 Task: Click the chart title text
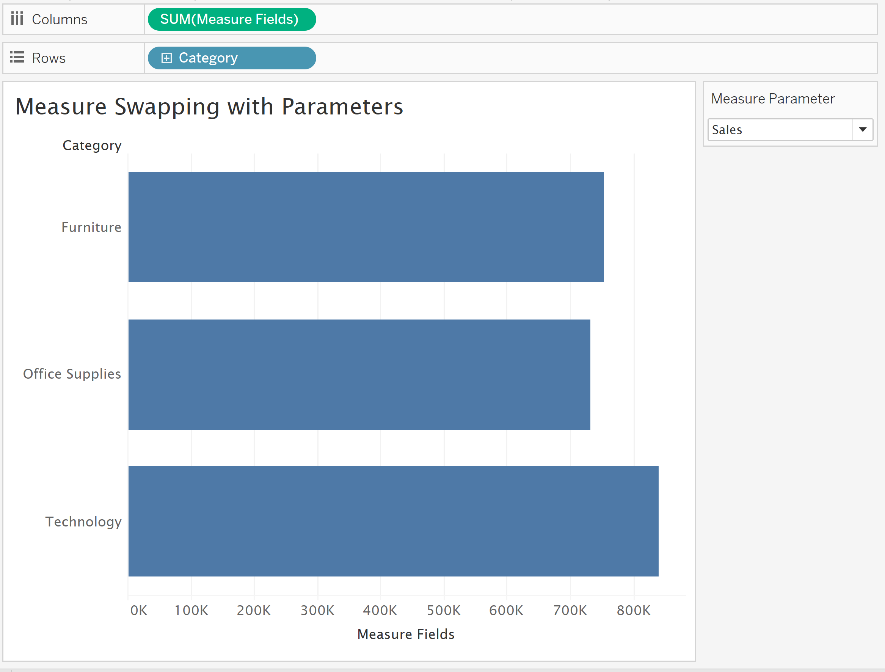coord(209,107)
